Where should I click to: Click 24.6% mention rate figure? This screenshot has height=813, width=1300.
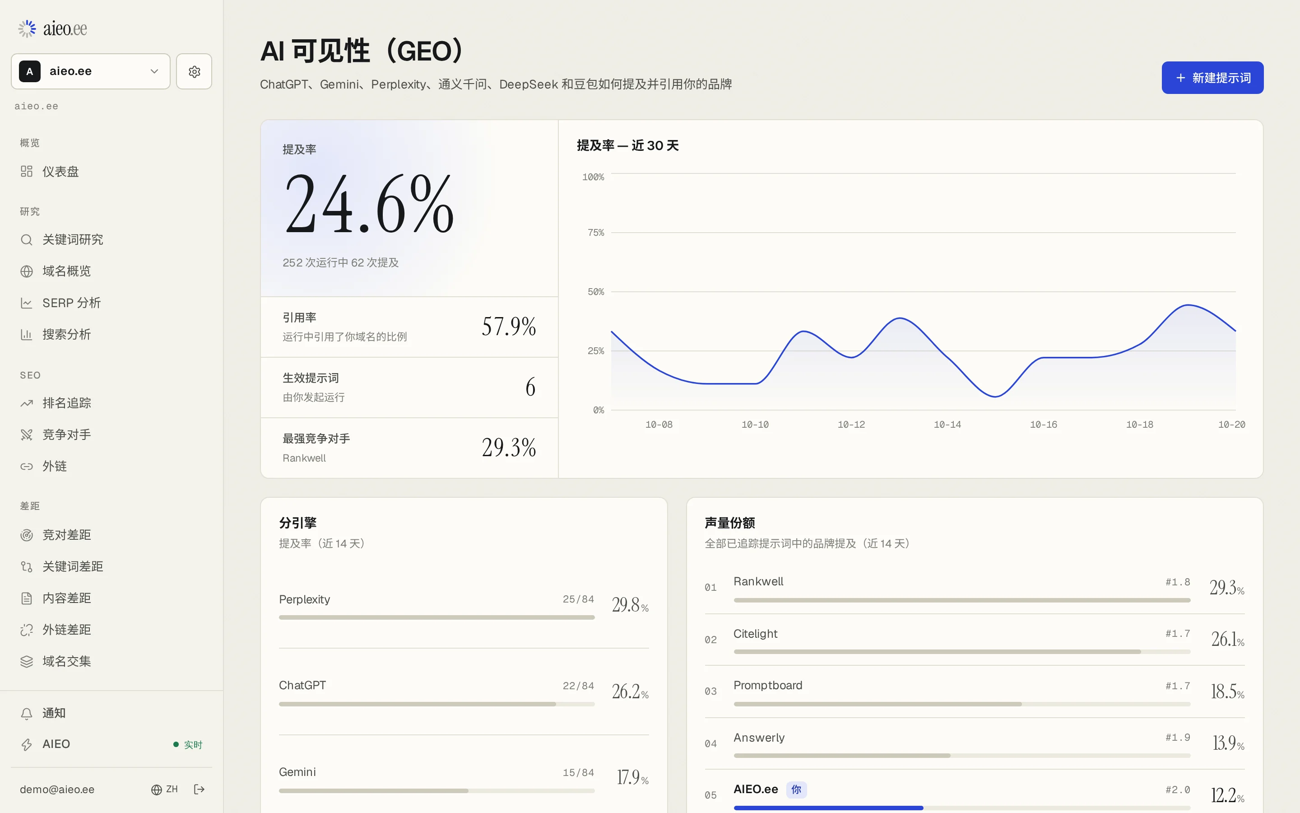pyautogui.click(x=369, y=204)
